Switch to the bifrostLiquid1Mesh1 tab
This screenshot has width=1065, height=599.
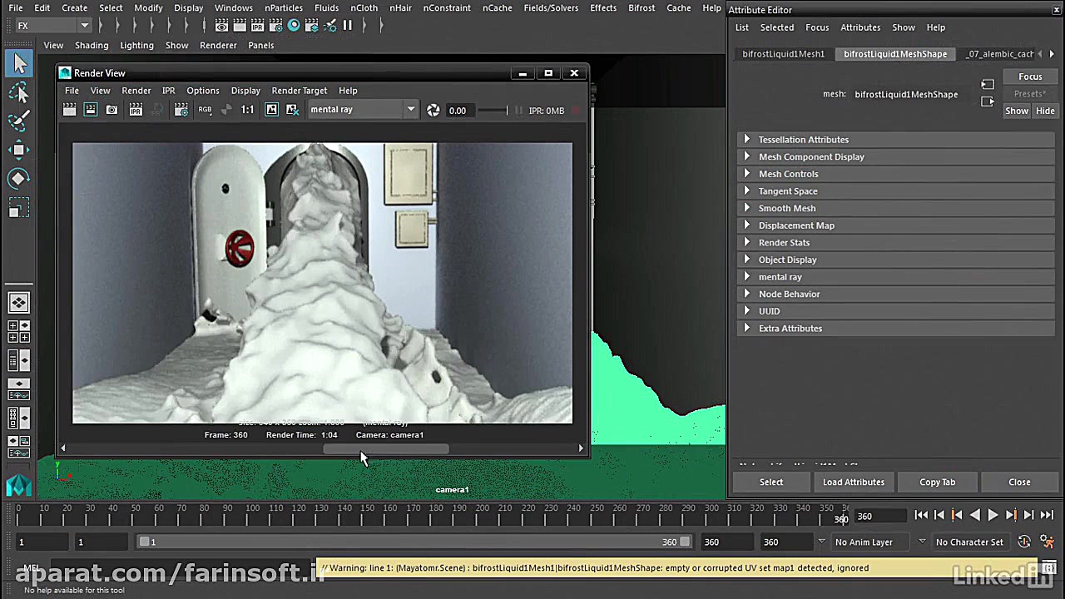click(783, 54)
